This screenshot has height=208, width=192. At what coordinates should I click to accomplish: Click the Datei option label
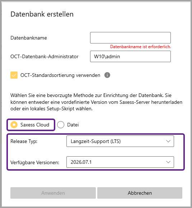73,125
